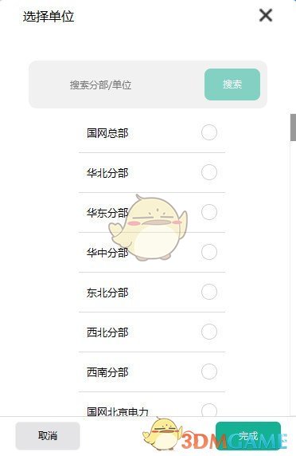Click the 完成 done button
Screen dimensions: 296x456
coord(248,436)
